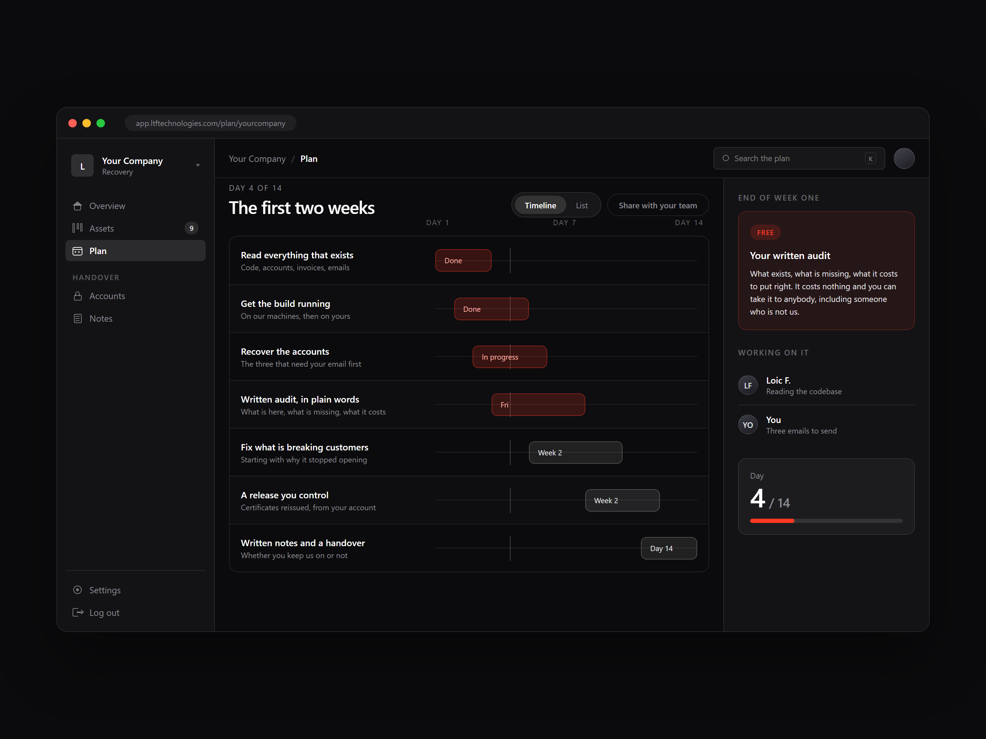Click Log out link

136,613
